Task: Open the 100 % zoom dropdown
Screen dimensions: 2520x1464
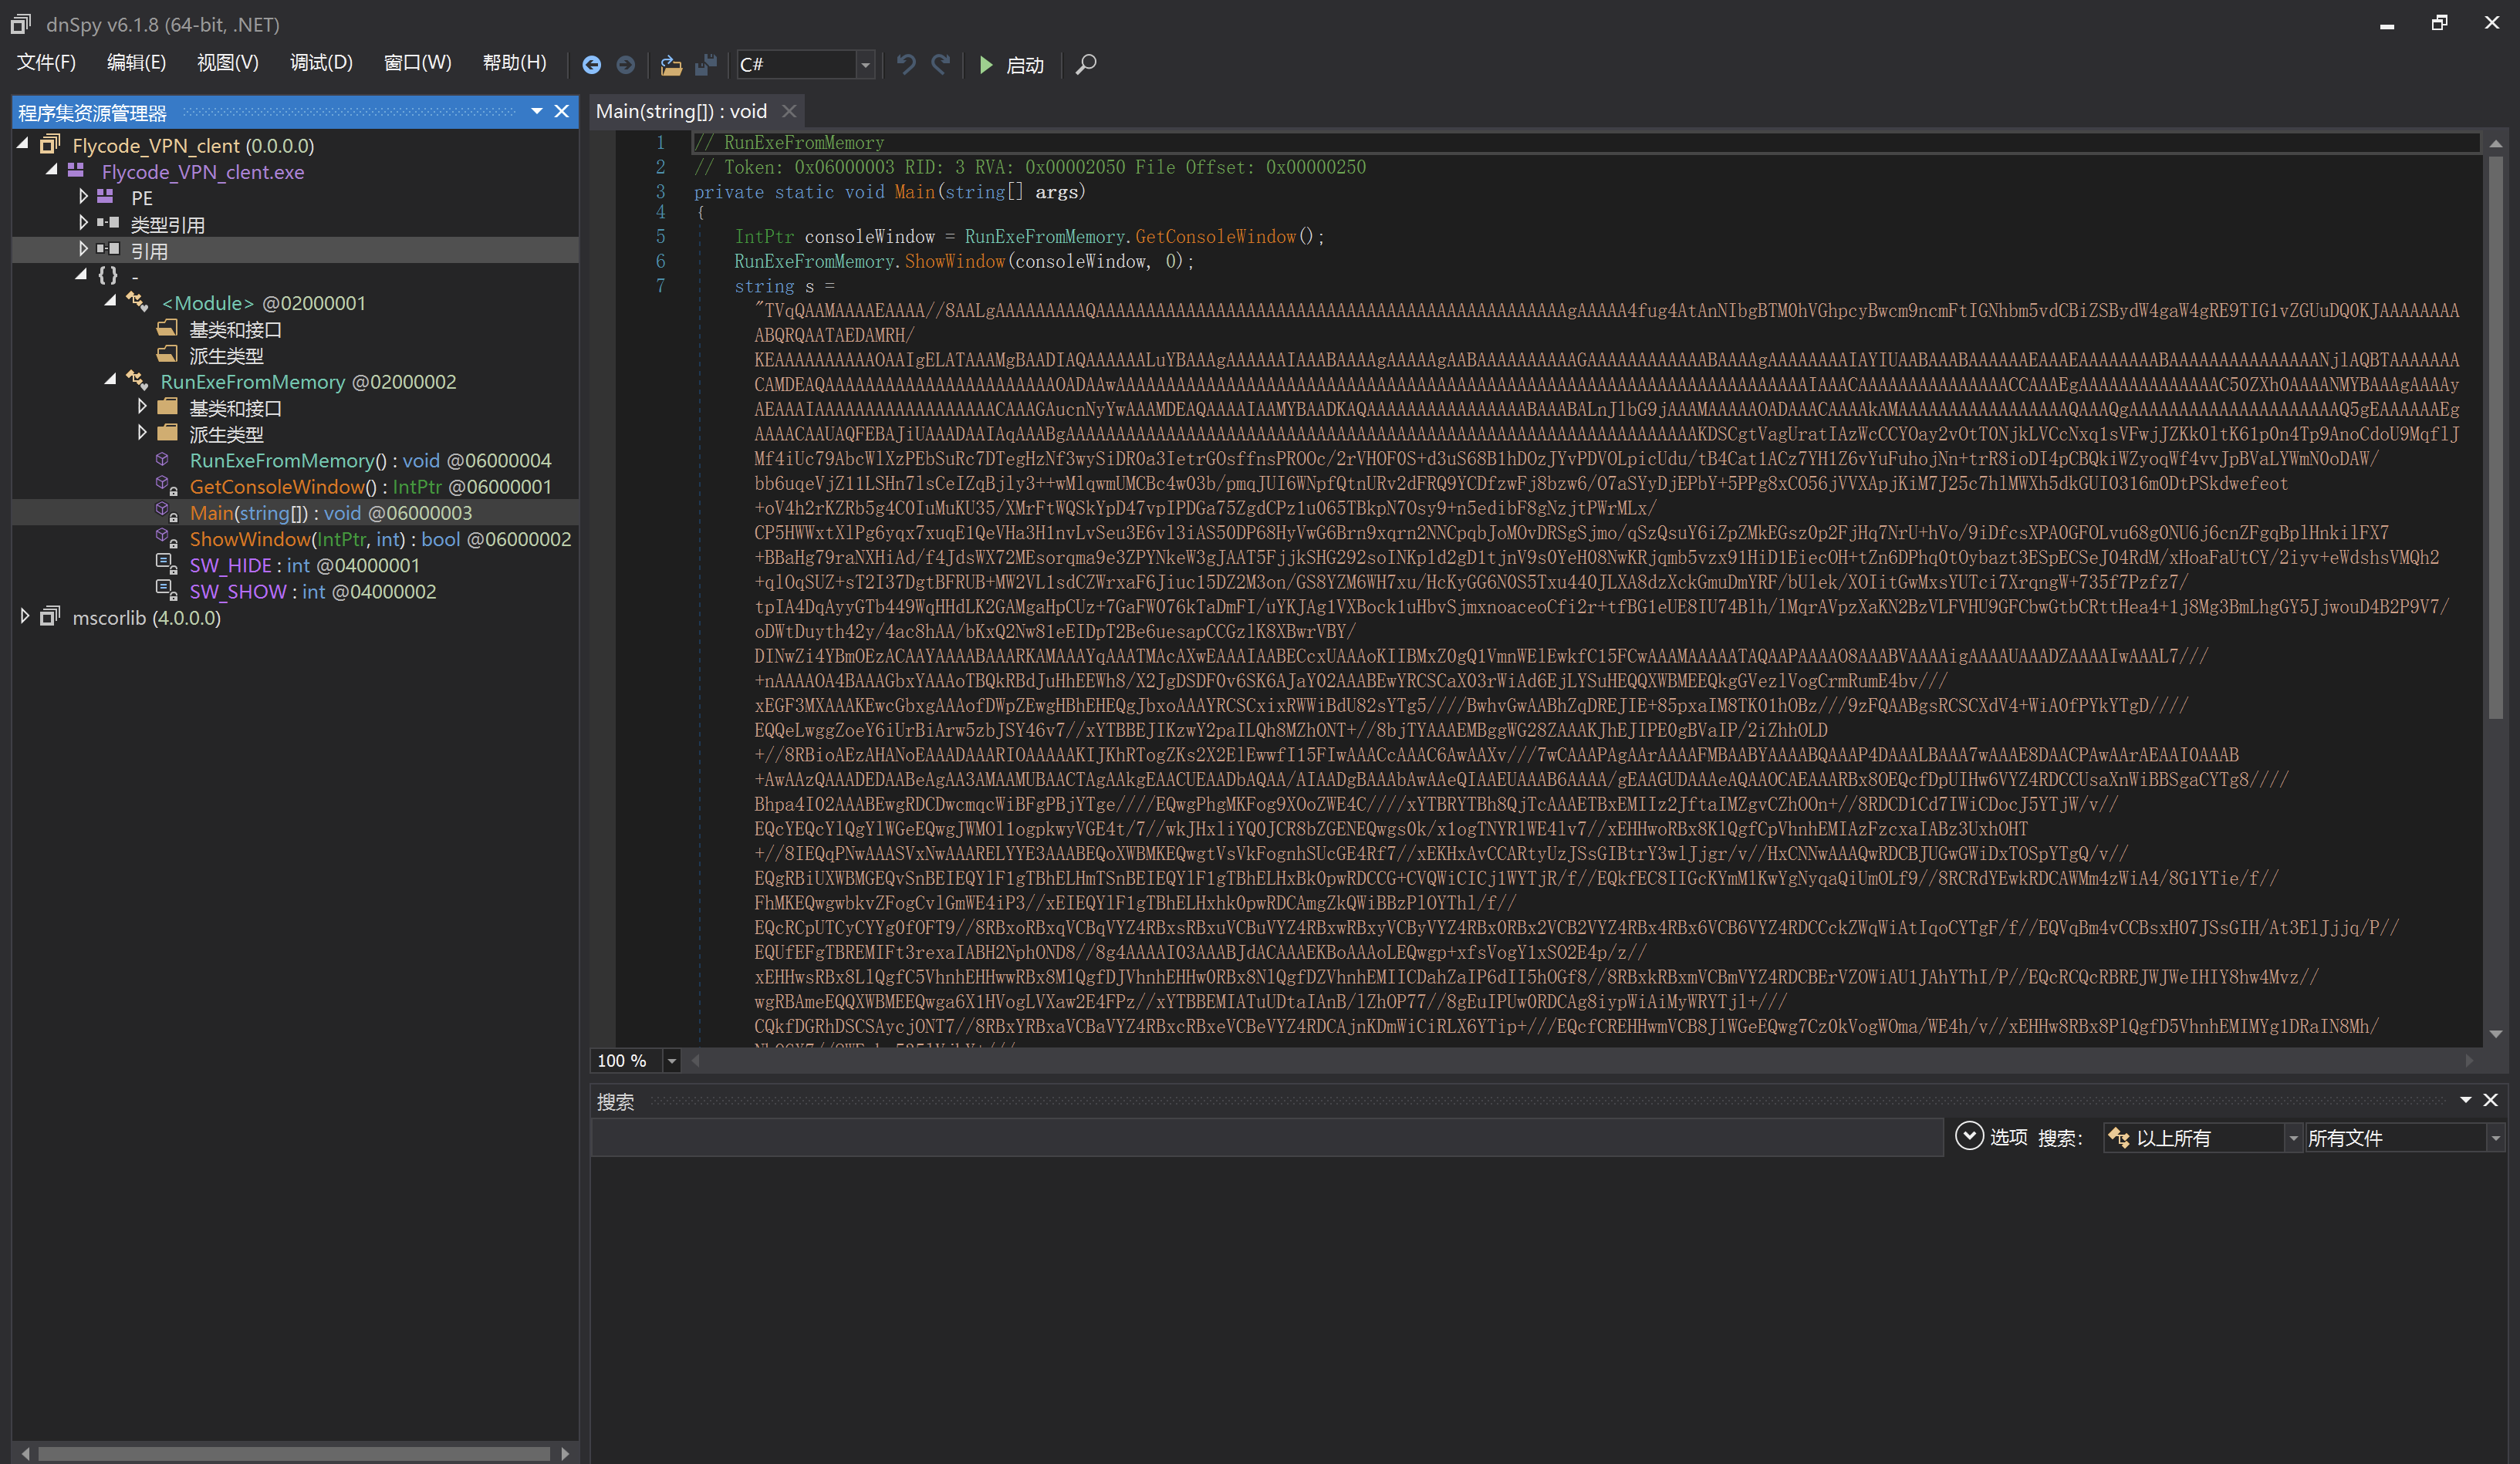Action: [x=672, y=1061]
